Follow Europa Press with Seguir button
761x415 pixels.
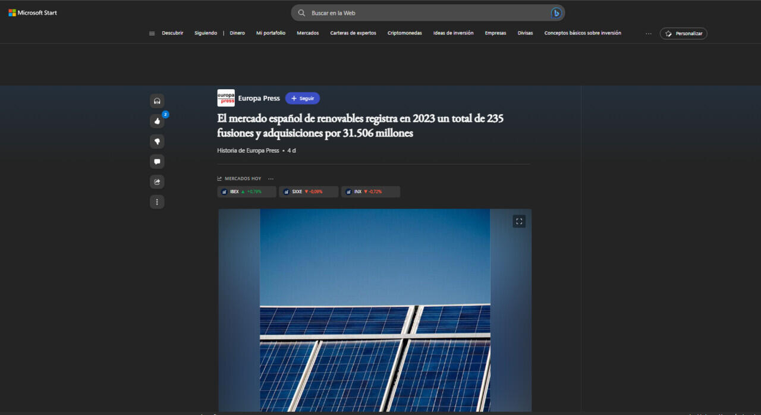[302, 99]
